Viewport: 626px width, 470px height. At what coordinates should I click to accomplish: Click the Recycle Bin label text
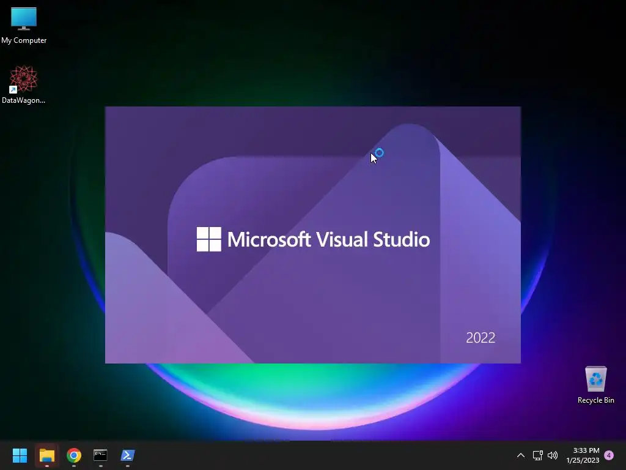tap(595, 400)
